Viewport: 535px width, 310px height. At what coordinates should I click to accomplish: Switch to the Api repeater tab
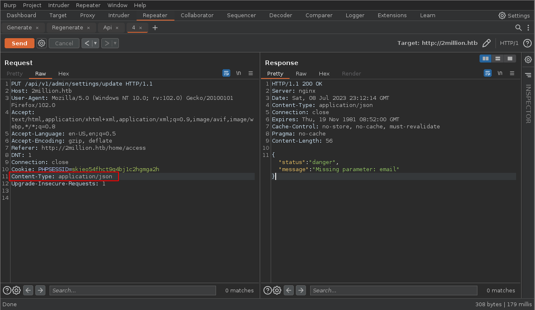pyautogui.click(x=108, y=28)
